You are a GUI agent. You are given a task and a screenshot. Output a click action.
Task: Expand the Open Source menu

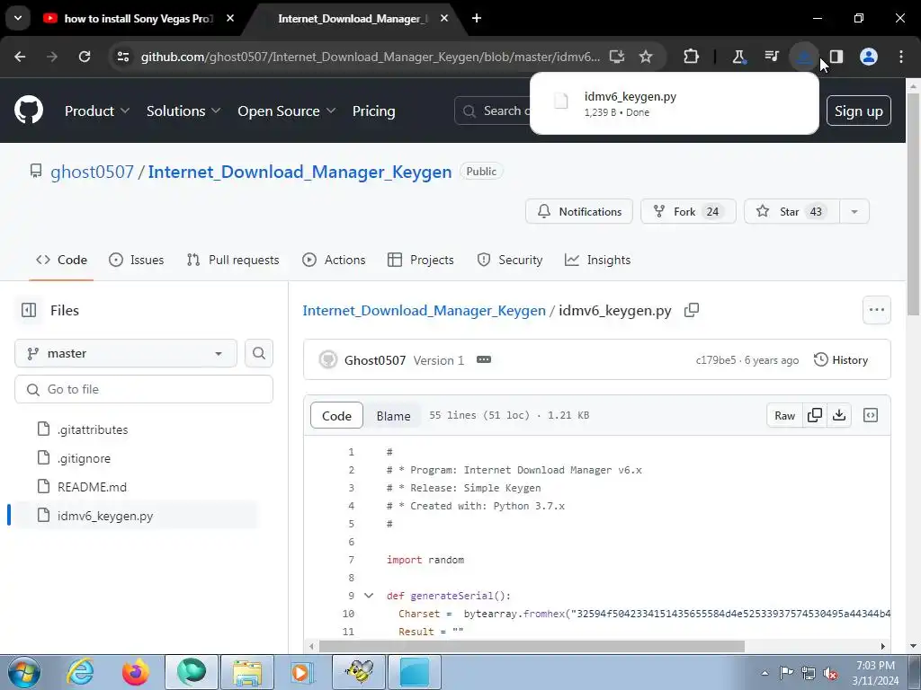tap(287, 111)
